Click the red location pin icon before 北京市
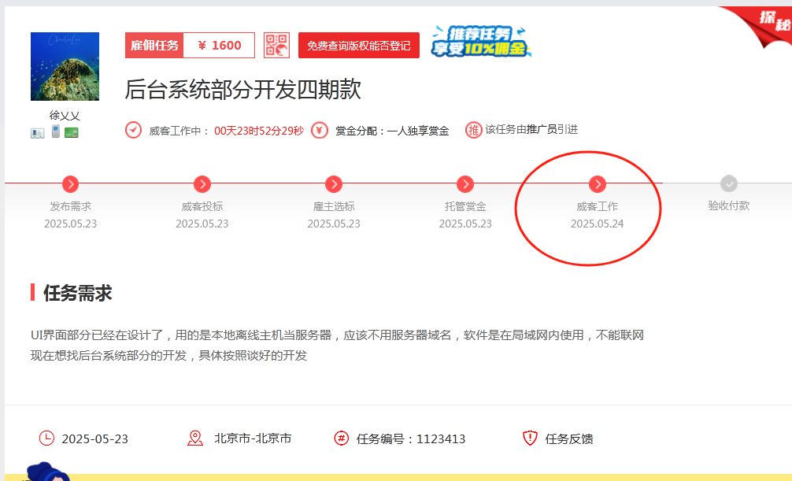792x481 pixels. pyautogui.click(x=196, y=438)
